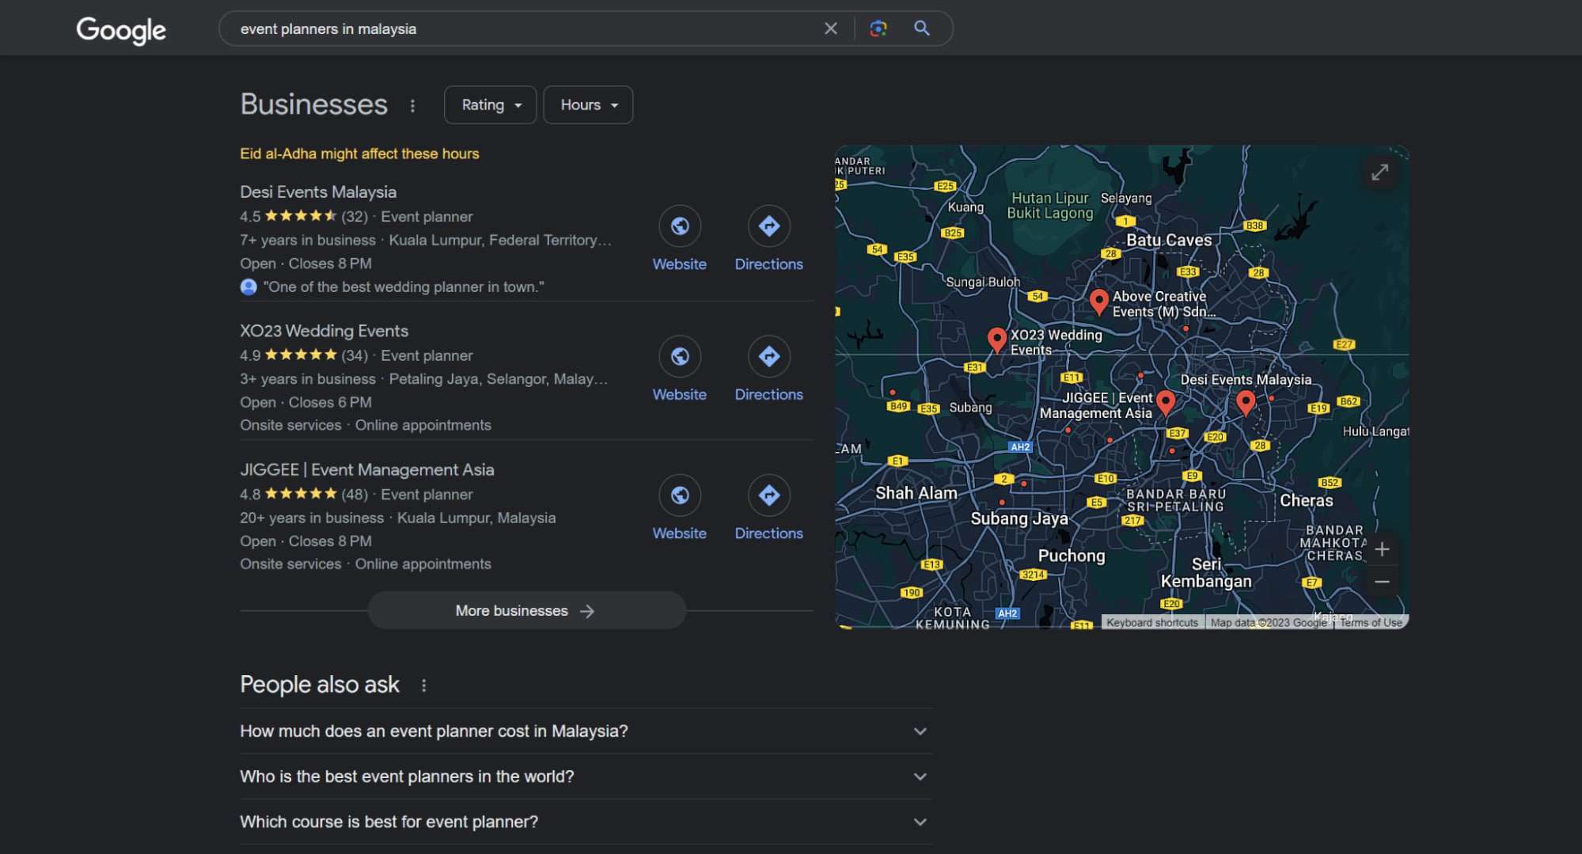Open Businesses section three-dot options
Viewport: 1582px width, 854px height.
412,105
